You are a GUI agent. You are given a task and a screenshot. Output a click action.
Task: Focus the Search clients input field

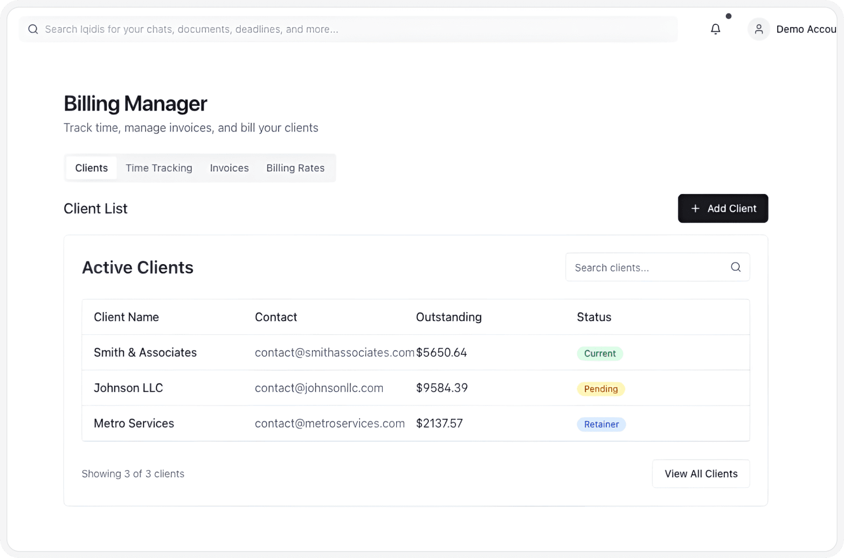click(x=658, y=267)
